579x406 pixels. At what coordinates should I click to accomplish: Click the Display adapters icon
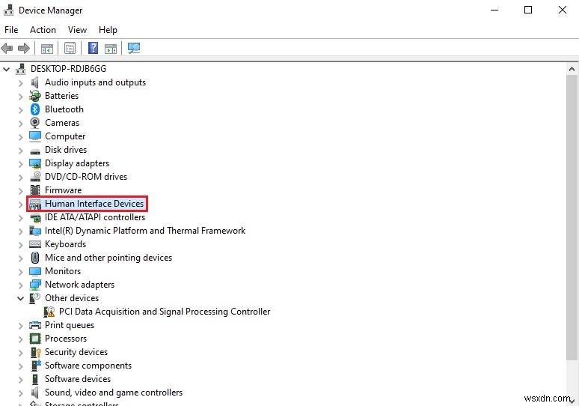pos(35,163)
